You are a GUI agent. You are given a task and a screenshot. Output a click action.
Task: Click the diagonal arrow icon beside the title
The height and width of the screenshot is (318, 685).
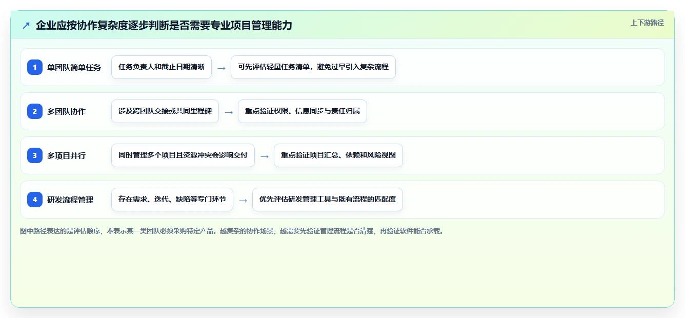click(26, 25)
